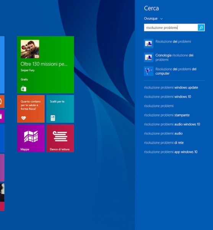Click the flag icon for computer troubleshooting
Image resolution: width=213 pixels, height=230 pixels.
(149, 71)
